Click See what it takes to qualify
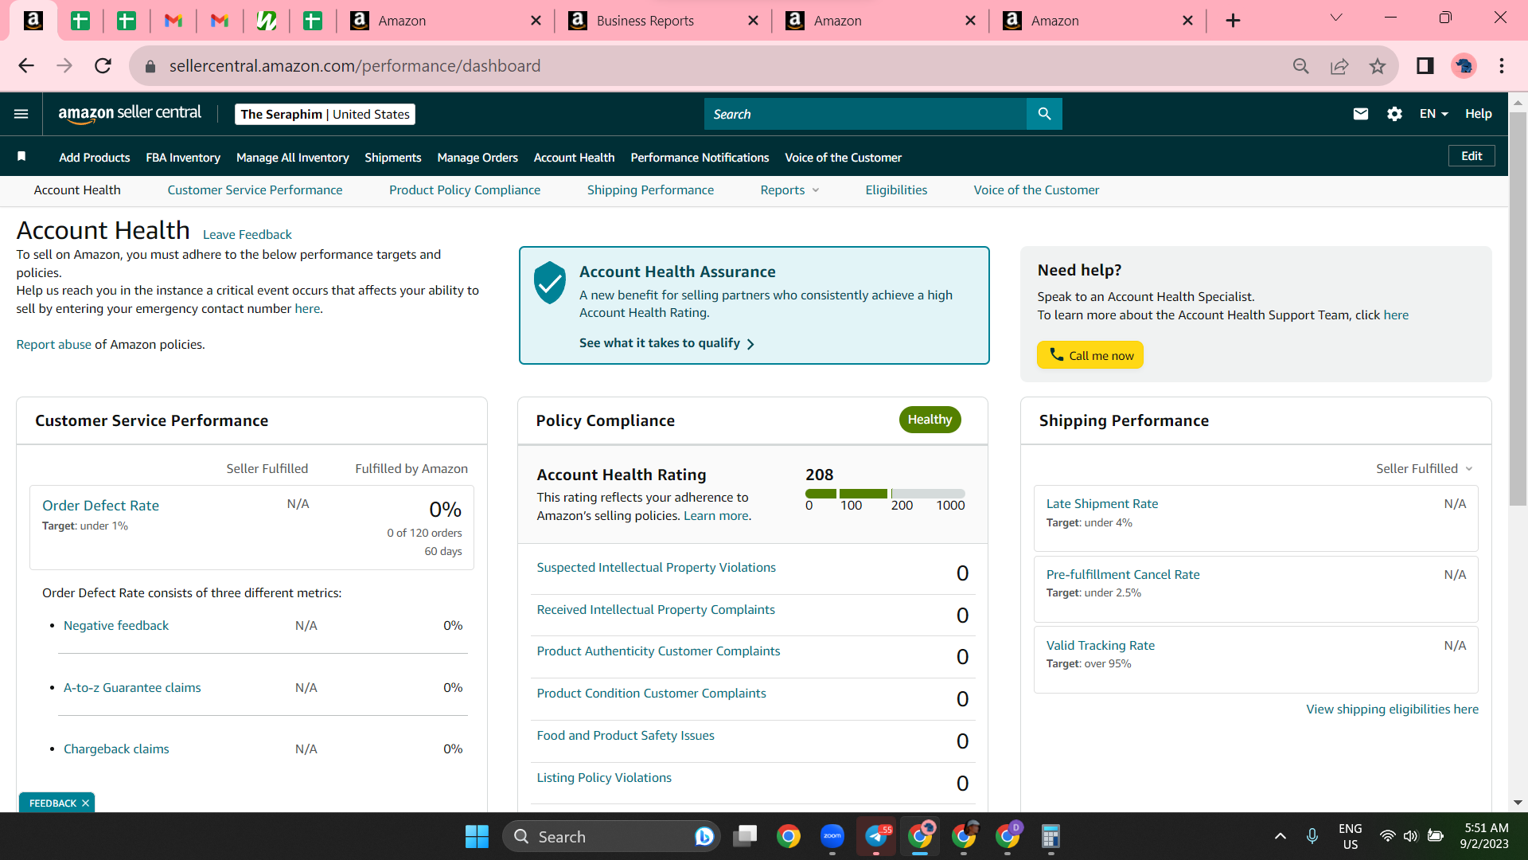The image size is (1528, 860). tap(667, 343)
